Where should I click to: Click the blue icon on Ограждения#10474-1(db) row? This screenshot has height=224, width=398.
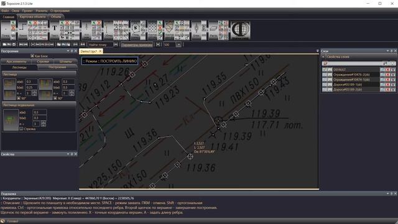[x=382, y=80]
